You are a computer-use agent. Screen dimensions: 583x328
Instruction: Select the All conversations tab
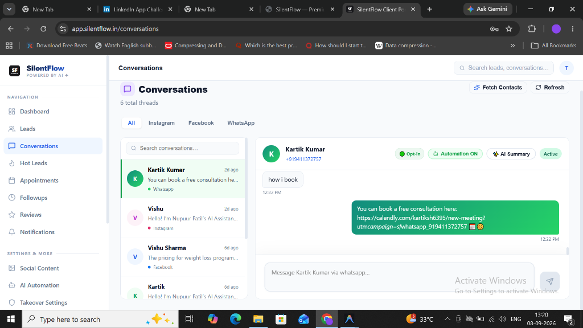(x=132, y=123)
